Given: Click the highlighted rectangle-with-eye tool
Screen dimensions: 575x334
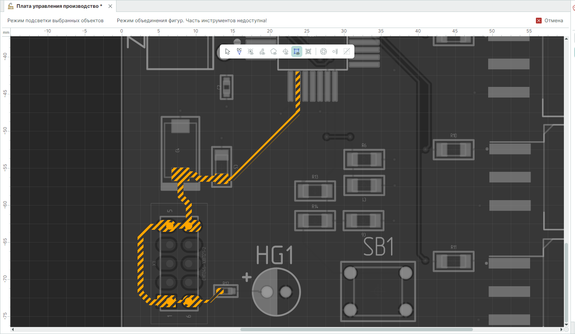Looking at the screenshot, I should (x=297, y=51).
